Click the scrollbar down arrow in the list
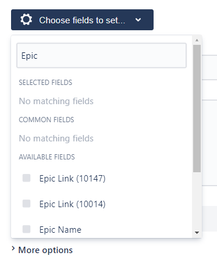This screenshot has height=263, width=217. pyautogui.click(x=197, y=232)
